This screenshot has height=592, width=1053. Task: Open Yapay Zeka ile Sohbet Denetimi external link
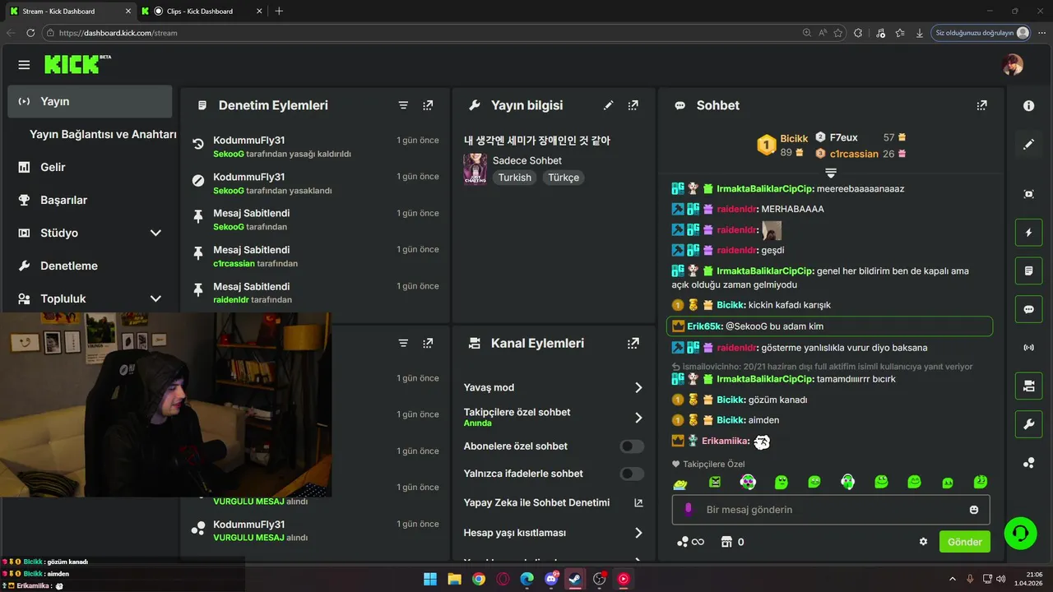[638, 502]
